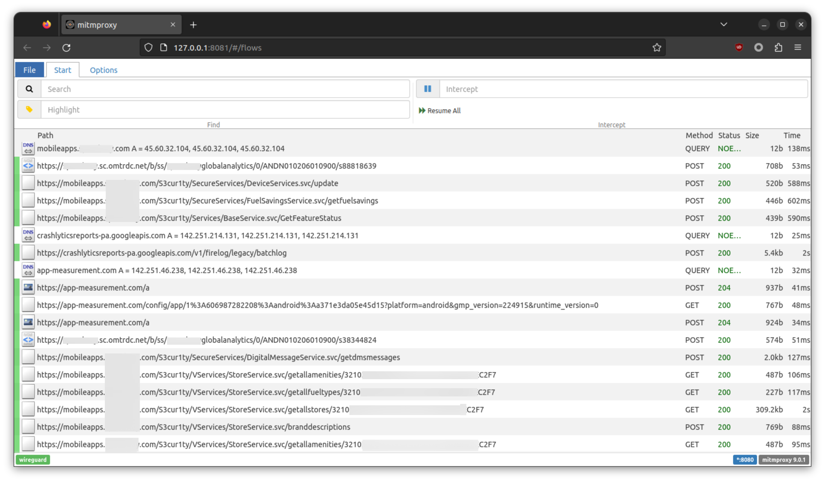Image resolution: width=825 pixels, height=482 pixels.
Task: Click the site shield tracking protection icon
Action: click(x=148, y=48)
